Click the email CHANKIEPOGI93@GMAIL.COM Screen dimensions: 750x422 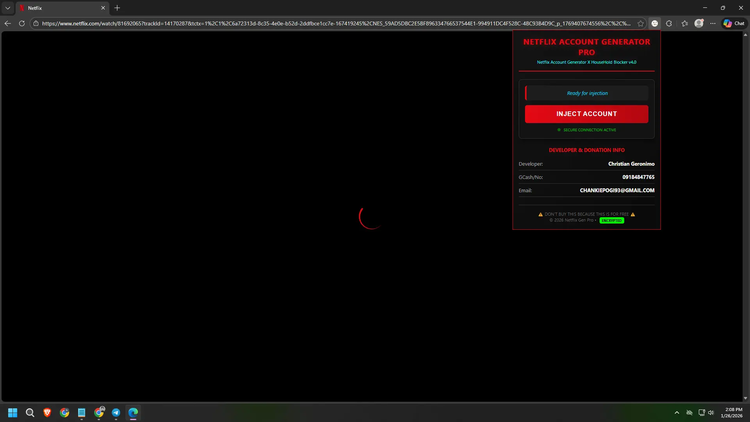(x=617, y=190)
